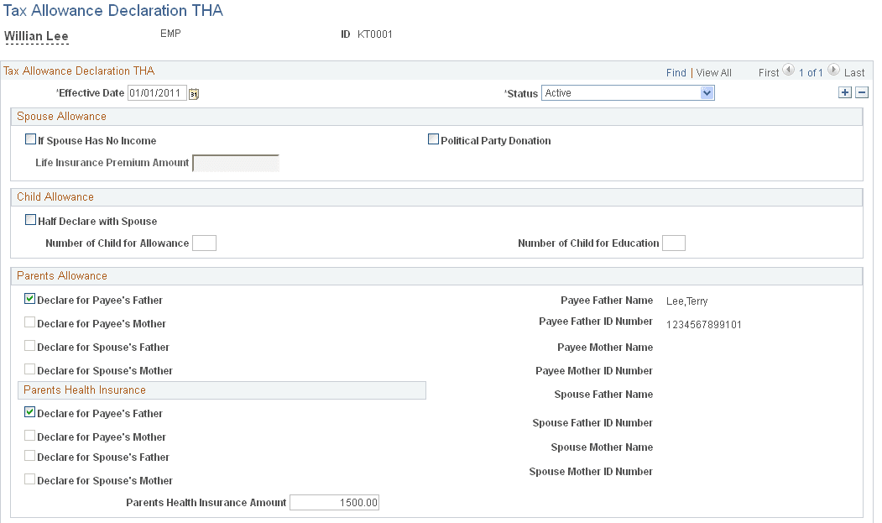The image size is (882, 523).
Task: Uncheck Declare for Payee's Father under Parents Health Insurance
Action: click(x=29, y=412)
